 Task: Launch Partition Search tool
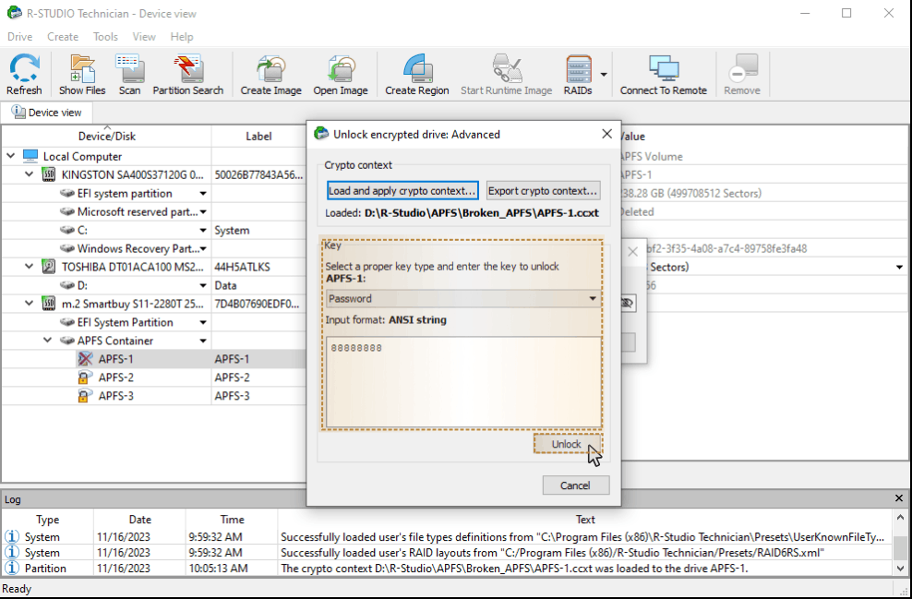click(188, 74)
